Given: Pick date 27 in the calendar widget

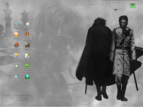Looking at the screenshot, I should tap(118, 10).
